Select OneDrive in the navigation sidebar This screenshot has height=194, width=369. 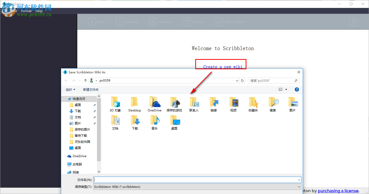(x=80, y=156)
